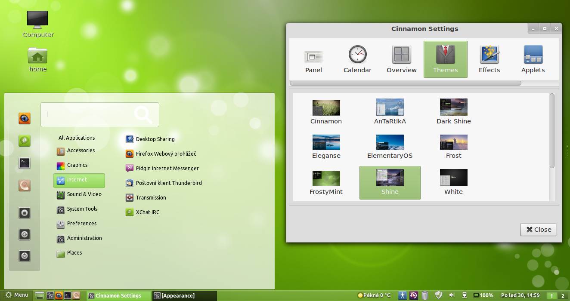Open the Overview settings section
This screenshot has width=570, height=301.
tap(401, 59)
